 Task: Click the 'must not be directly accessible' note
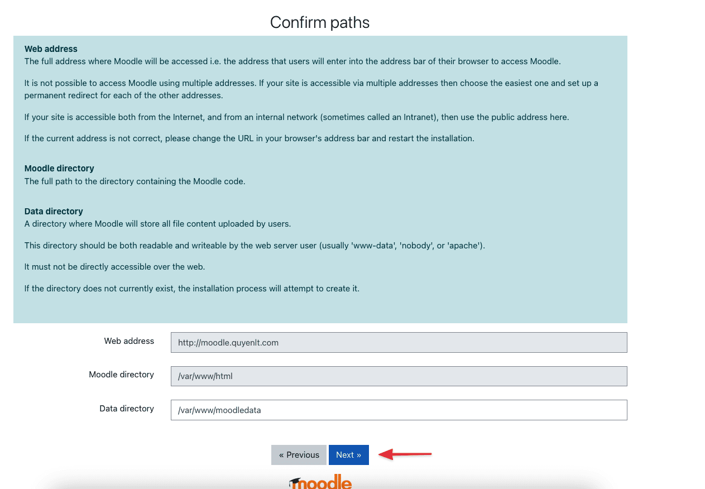tap(114, 267)
